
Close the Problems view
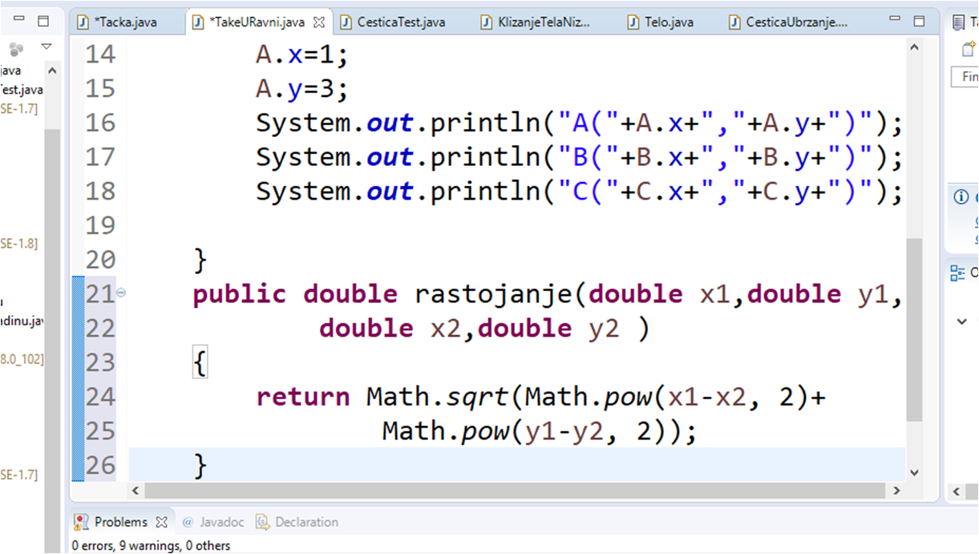(x=161, y=522)
